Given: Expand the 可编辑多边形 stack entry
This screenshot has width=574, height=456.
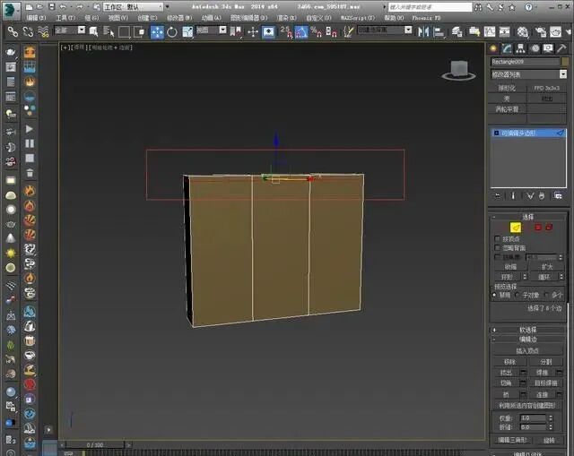Looking at the screenshot, I should pyautogui.click(x=496, y=133).
